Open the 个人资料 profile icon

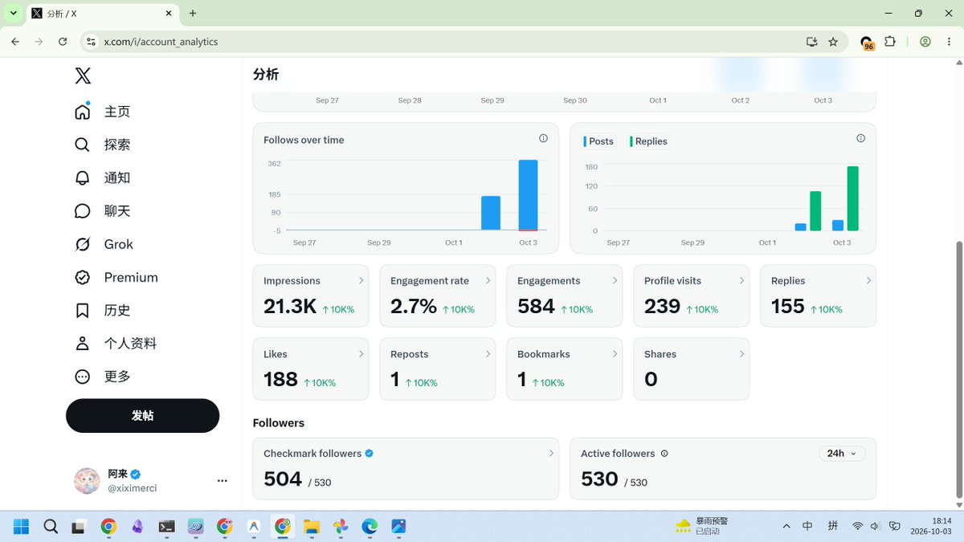click(82, 344)
